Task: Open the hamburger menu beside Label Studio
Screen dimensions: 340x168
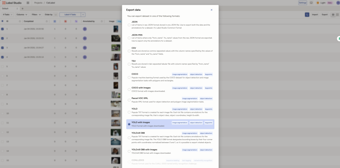Action: 28,3
